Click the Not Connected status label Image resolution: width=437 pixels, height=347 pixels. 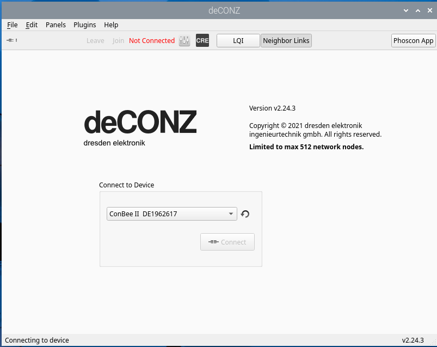click(x=152, y=41)
